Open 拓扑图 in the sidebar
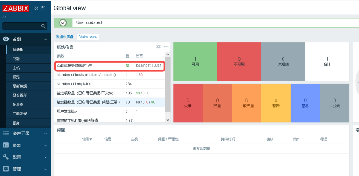 pos(18,105)
